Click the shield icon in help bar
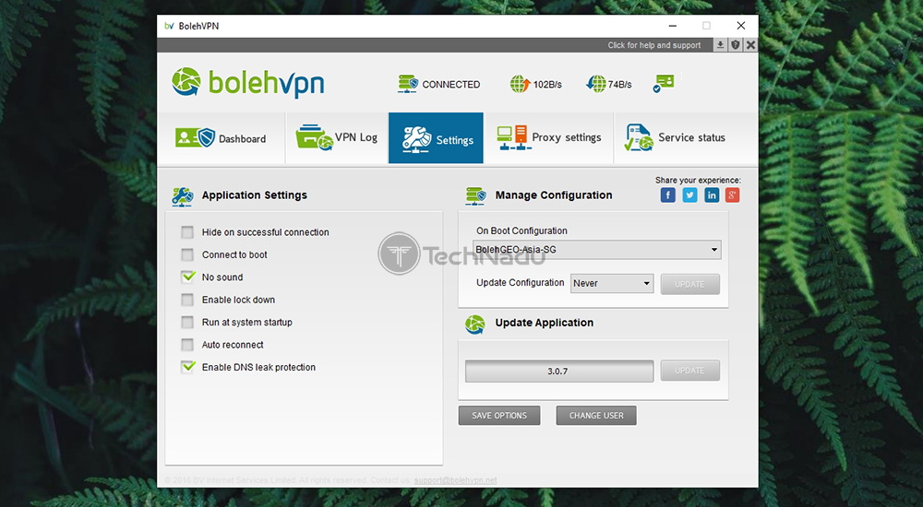The height and width of the screenshot is (507, 923). [x=736, y=44]
